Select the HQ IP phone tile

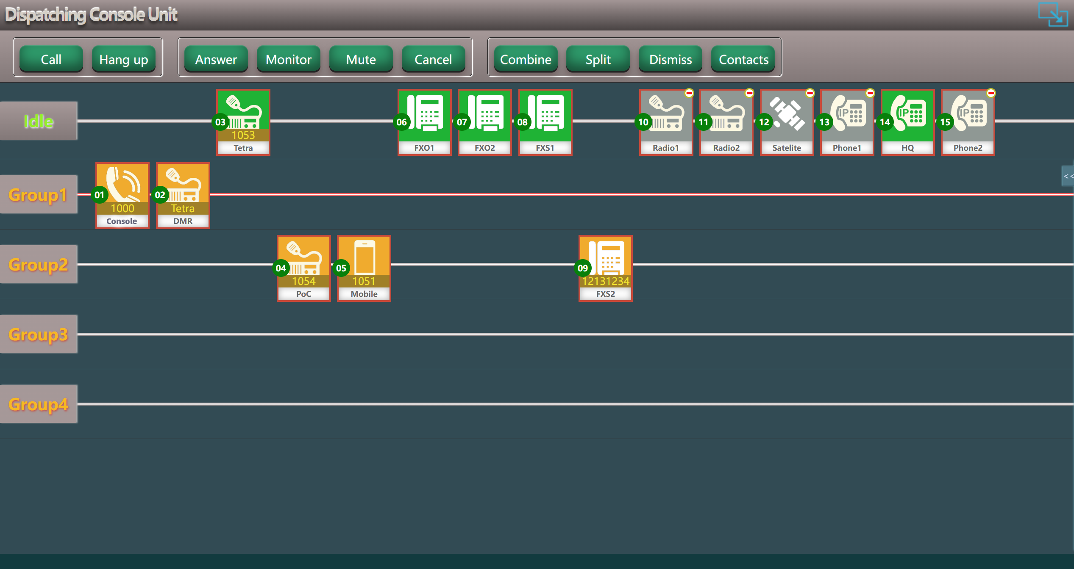(907, 121)
